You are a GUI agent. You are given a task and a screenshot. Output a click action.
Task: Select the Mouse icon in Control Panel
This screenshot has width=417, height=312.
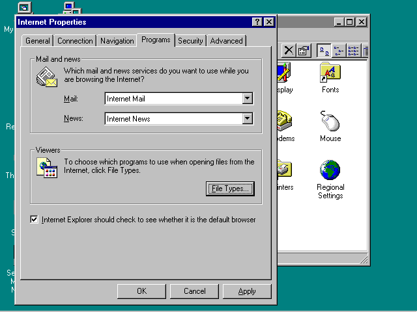coord(330,121)
